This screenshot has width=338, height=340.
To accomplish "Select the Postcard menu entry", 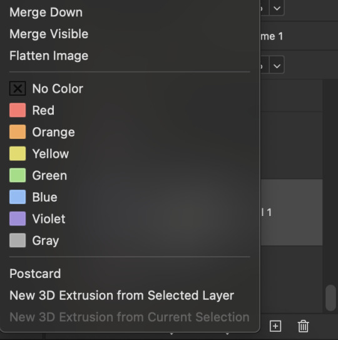I will [x=35, y=274].
